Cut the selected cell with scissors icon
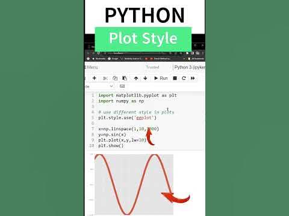 point(105,79)
